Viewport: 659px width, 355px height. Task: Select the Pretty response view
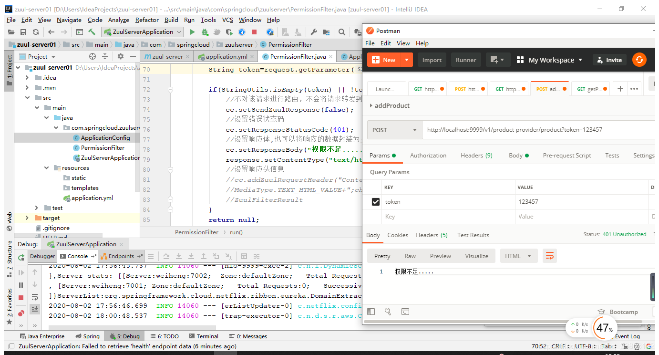point(382,256)
